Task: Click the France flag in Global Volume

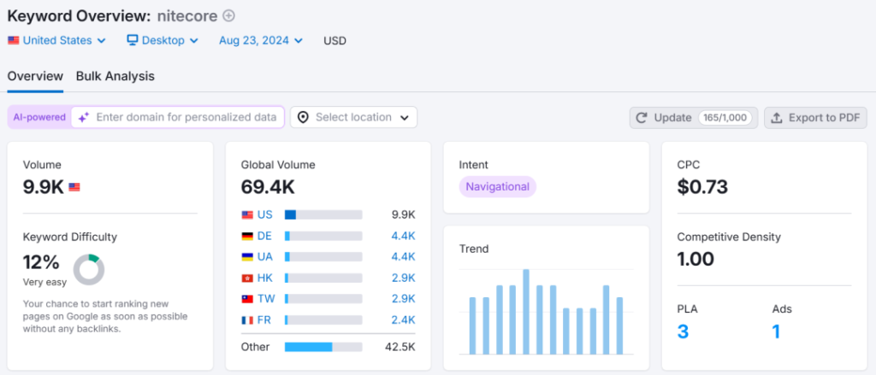Action: tap(247, 319)
